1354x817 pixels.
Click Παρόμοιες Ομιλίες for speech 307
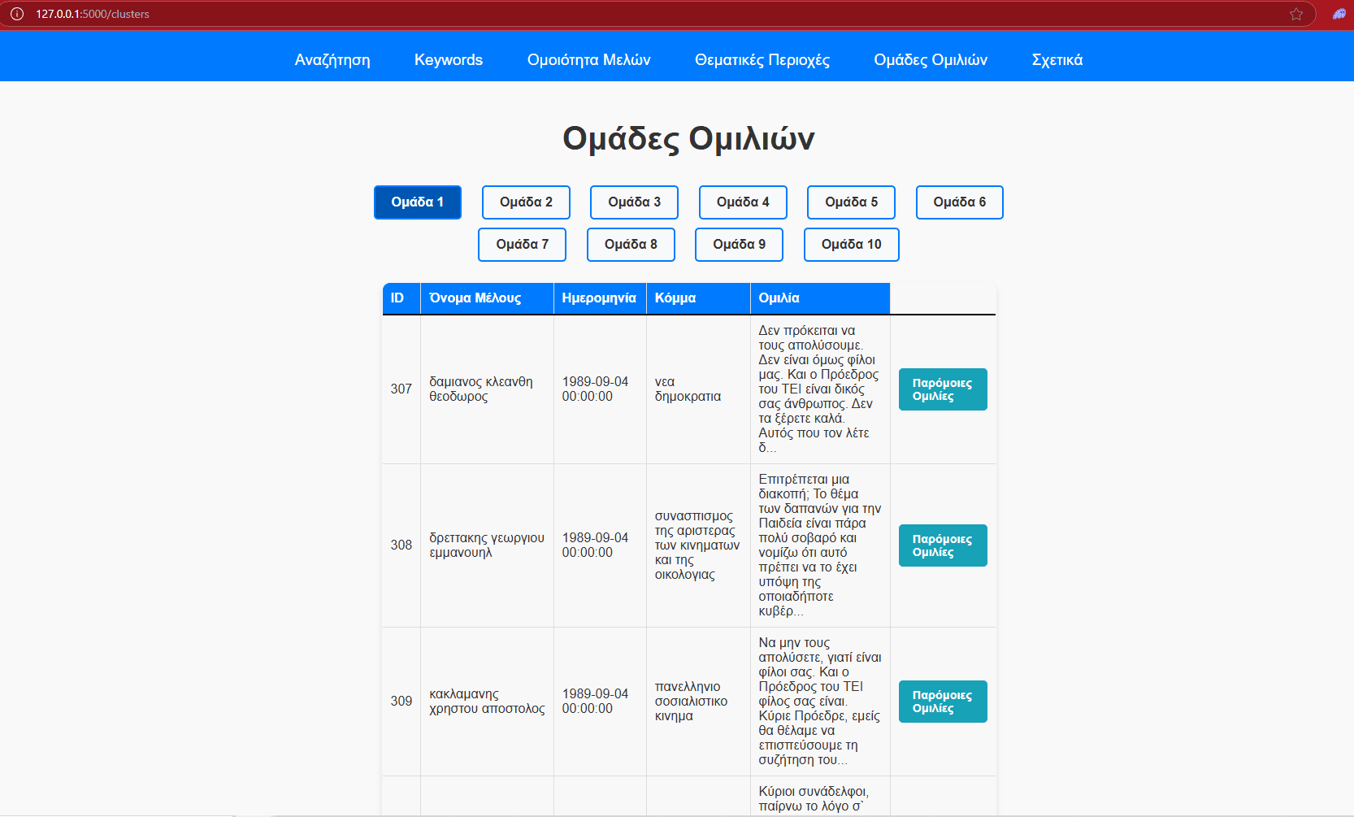tap(943, 389)
